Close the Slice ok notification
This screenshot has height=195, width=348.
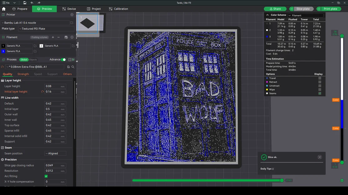click(320, 157)
